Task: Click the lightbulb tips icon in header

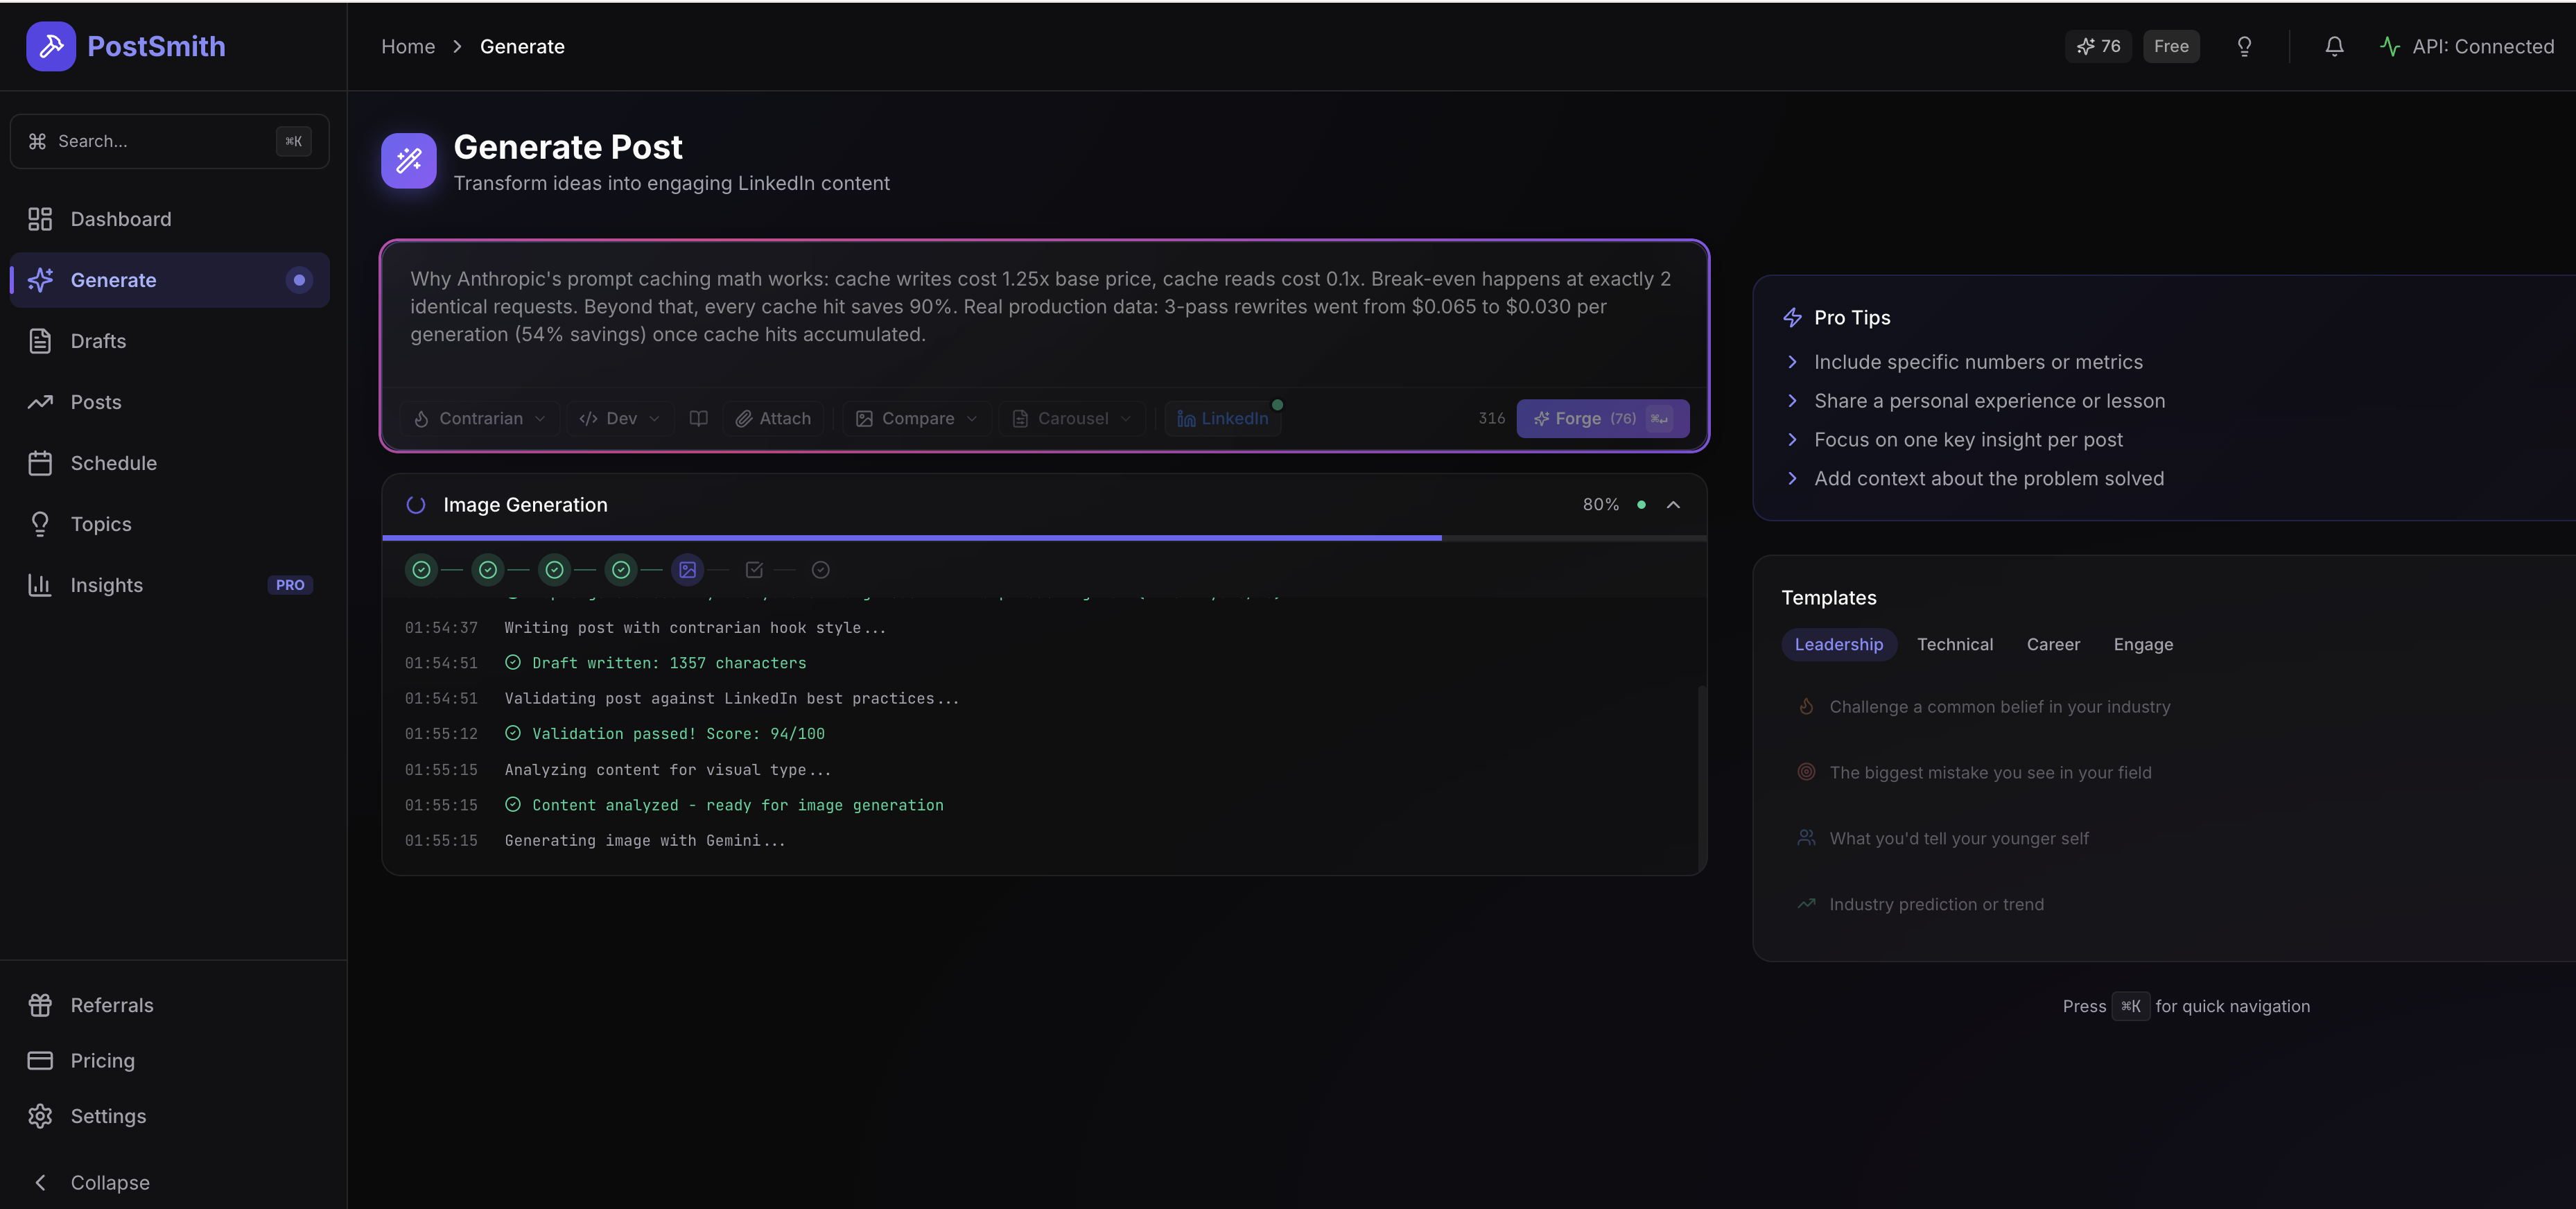Action: (2244, 47)
